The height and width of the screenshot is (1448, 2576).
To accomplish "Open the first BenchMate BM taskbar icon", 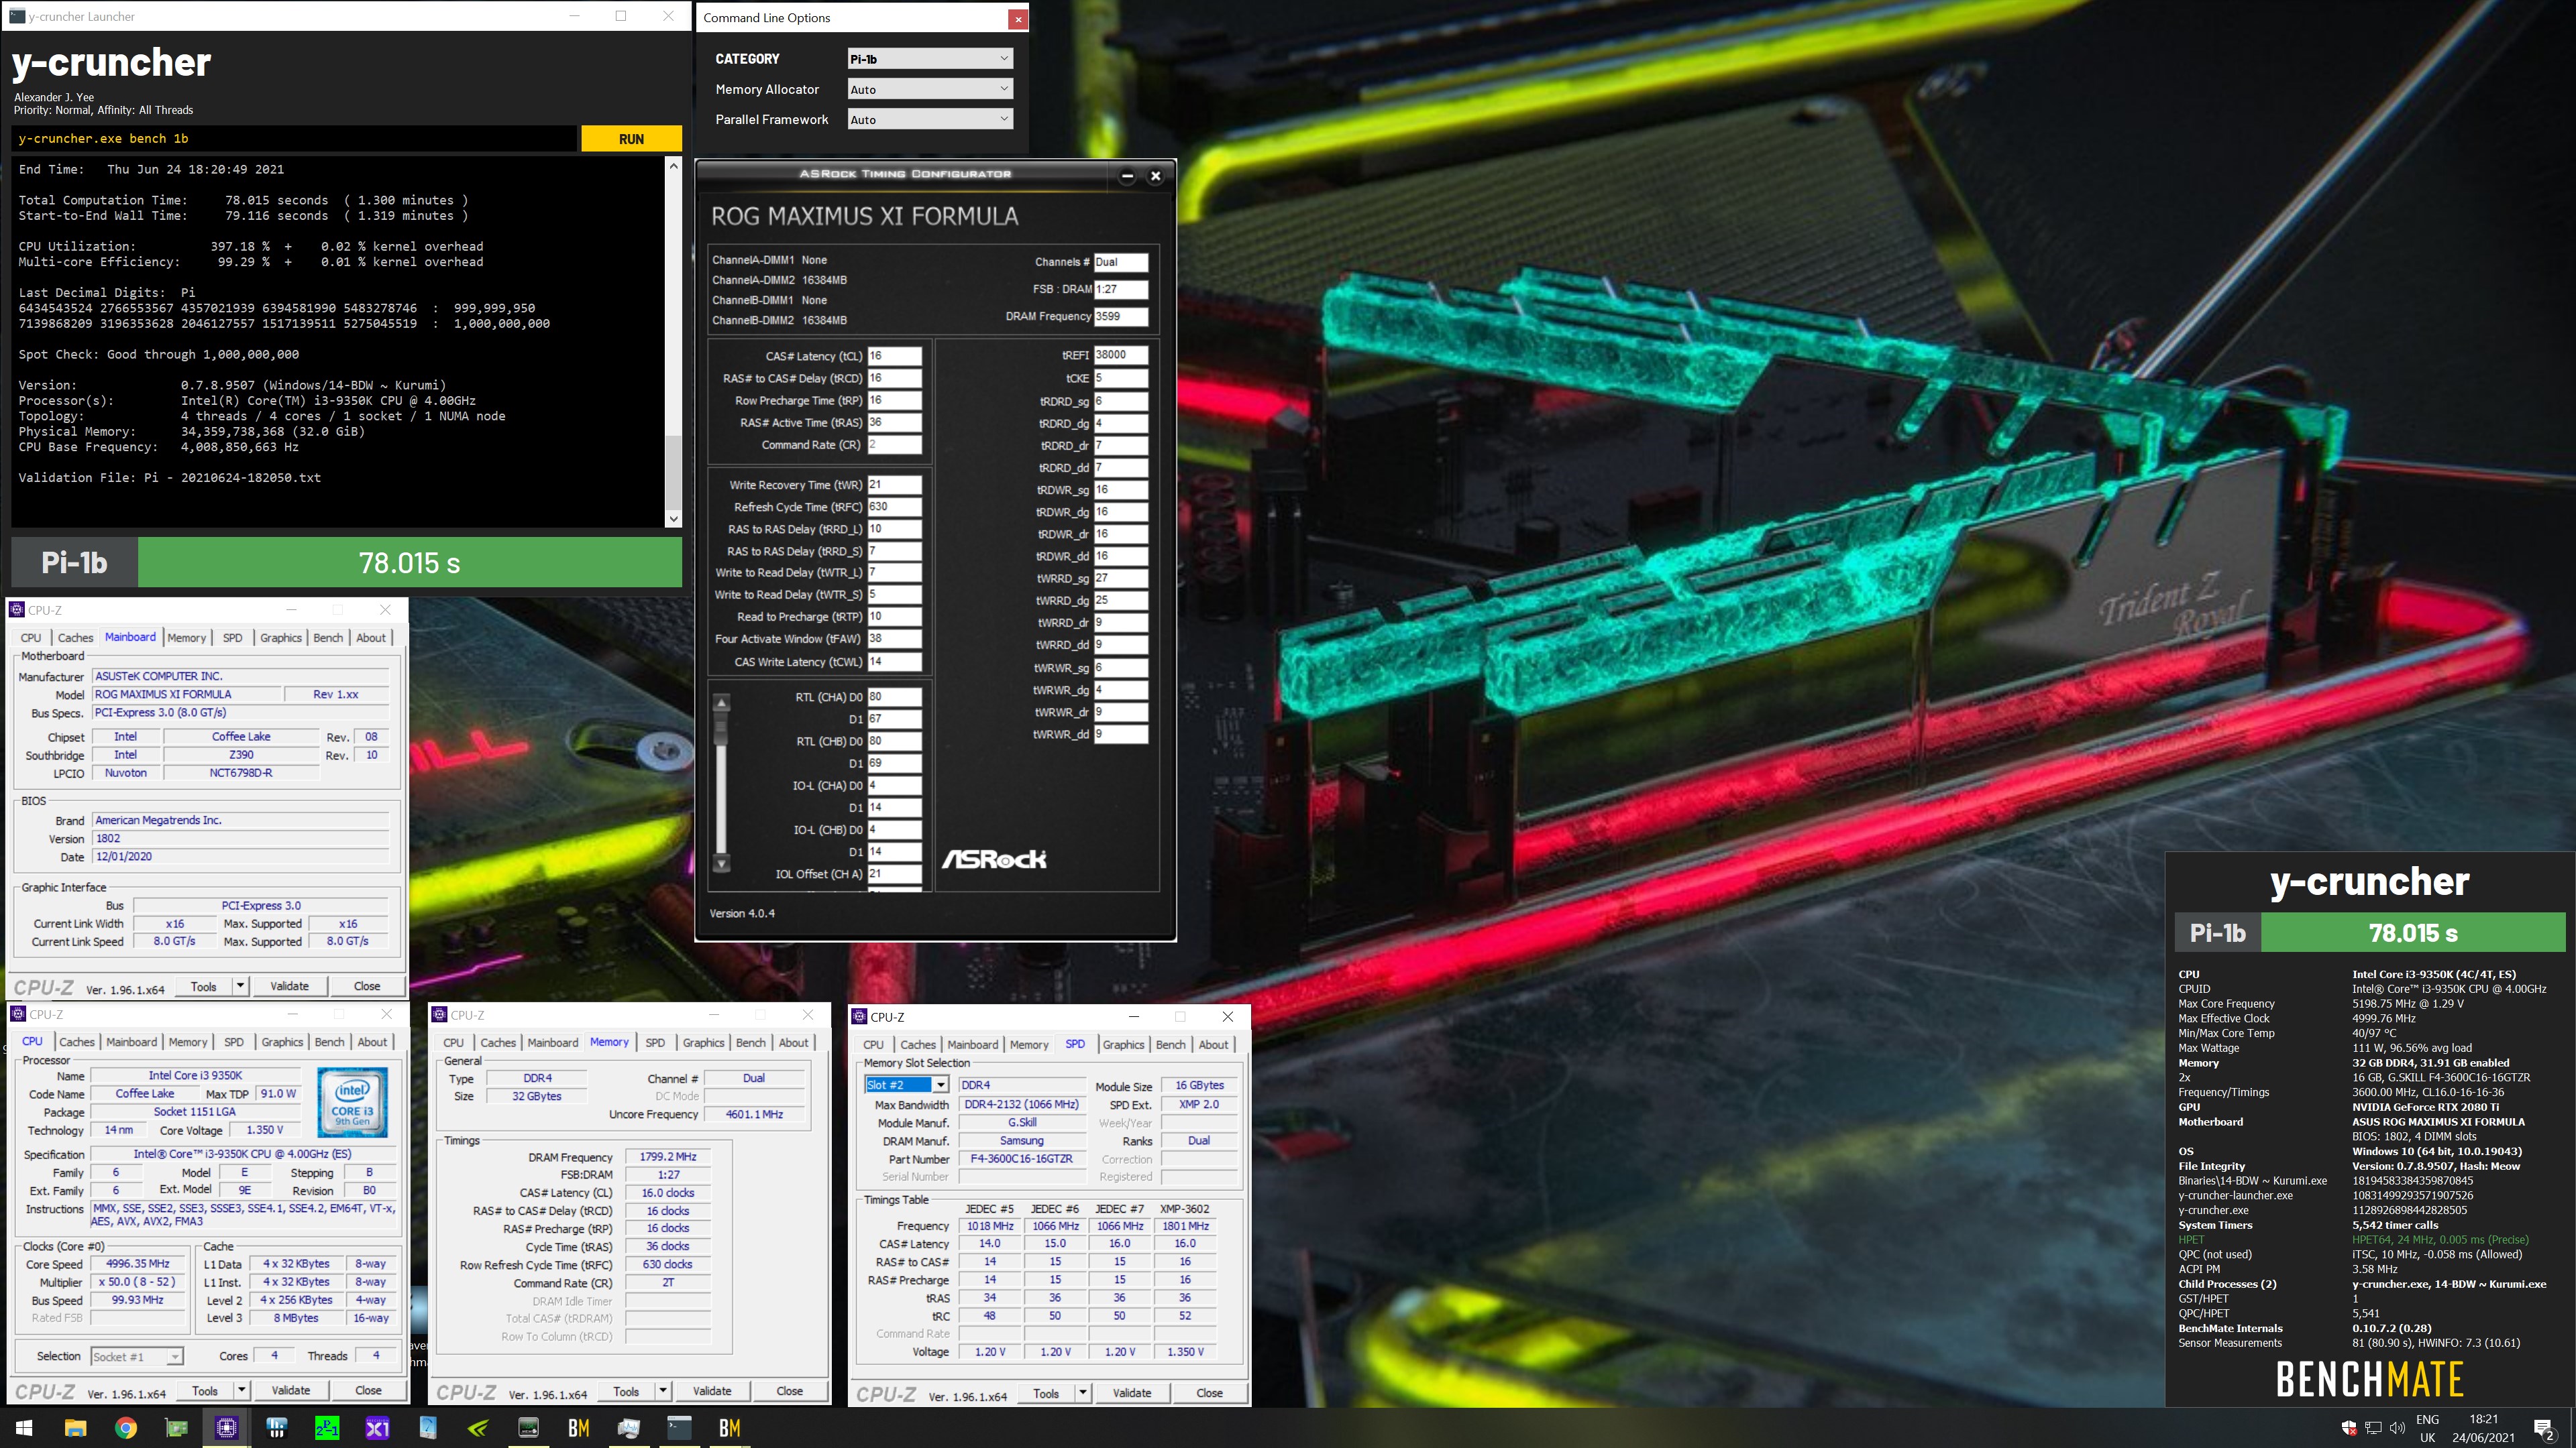I will pyautogui.click(x=579, y=1428).
